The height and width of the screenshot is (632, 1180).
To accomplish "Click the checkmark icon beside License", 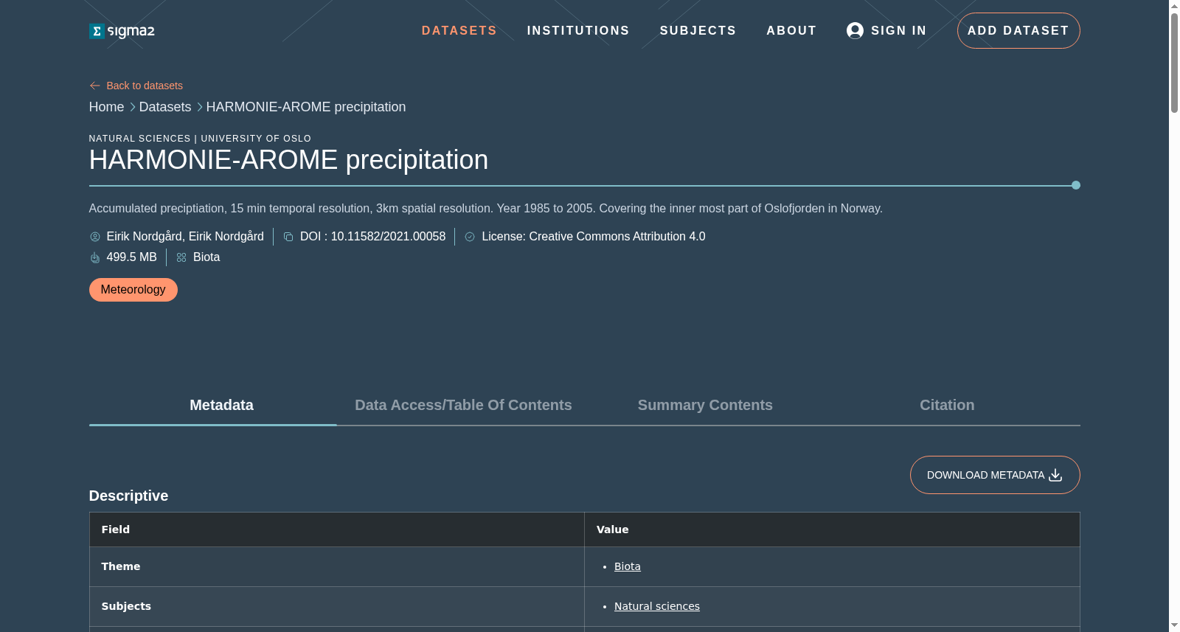I will pos(470,237).
